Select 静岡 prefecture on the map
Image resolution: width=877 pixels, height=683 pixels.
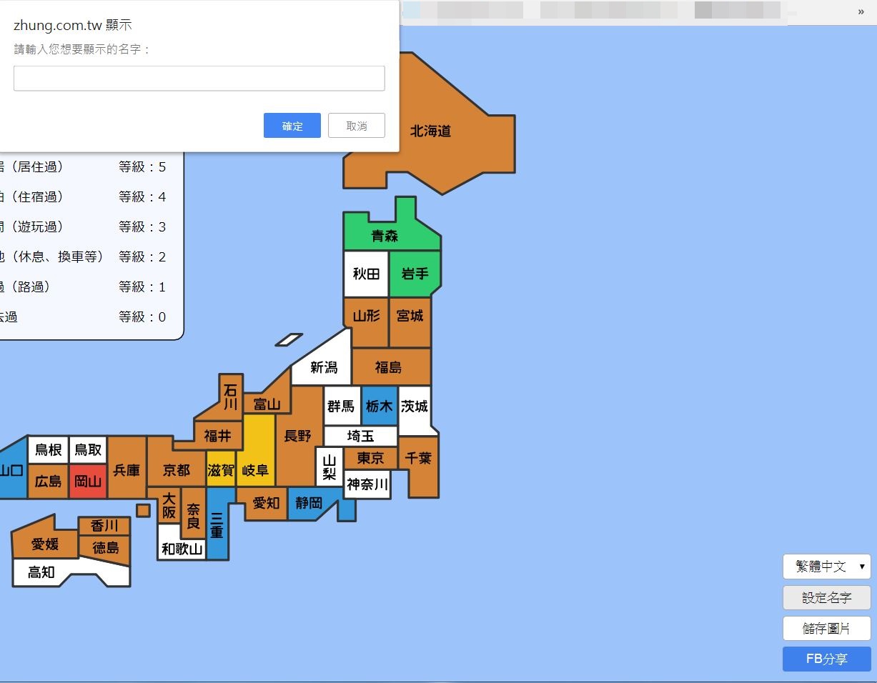(309, 503)
